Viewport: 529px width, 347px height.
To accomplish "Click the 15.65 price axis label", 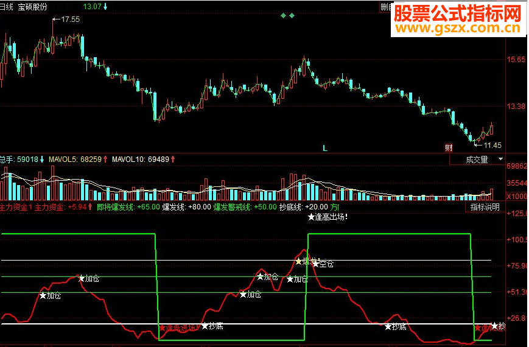I will [x=516, y=60].
